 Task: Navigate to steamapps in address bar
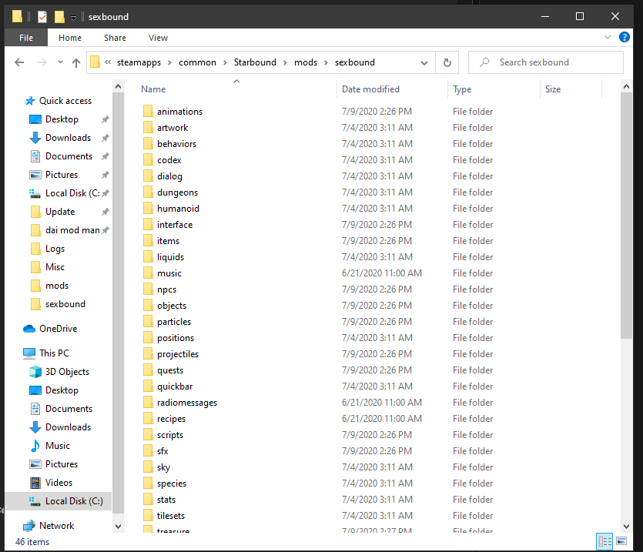click(x=139, y=62)
